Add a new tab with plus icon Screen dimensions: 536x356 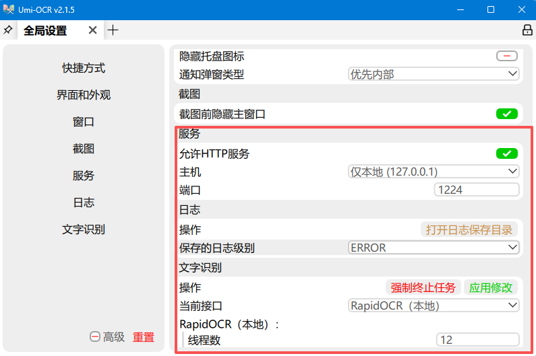coord(113,30)
